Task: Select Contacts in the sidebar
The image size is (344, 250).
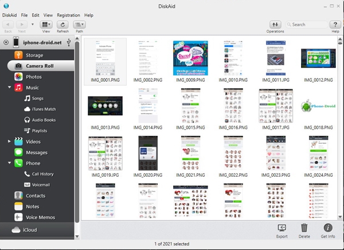Action: (35, 196)
